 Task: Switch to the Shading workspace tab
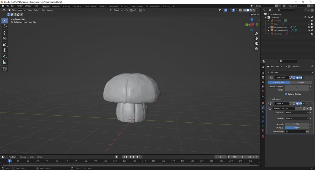point(103,6)
